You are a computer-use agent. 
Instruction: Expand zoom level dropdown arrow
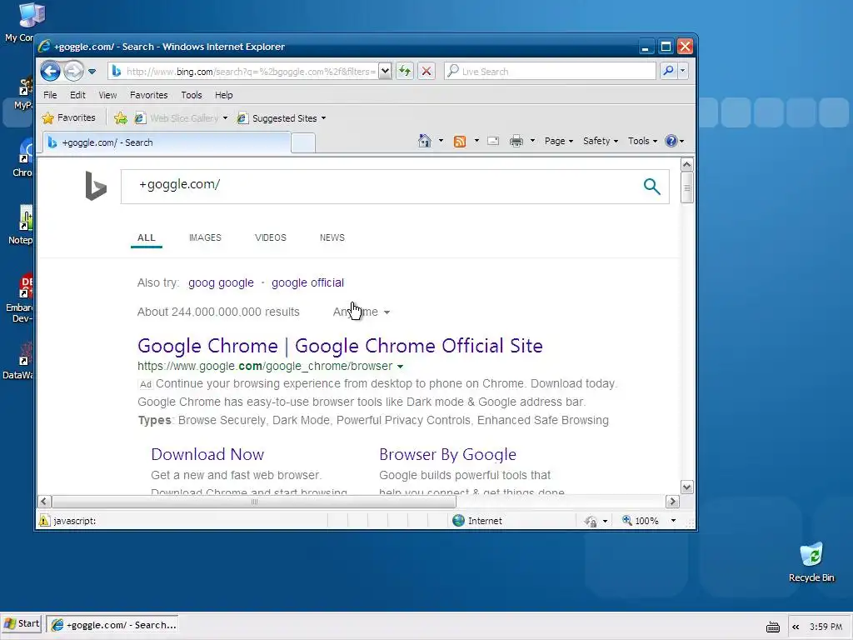point(673,521)
